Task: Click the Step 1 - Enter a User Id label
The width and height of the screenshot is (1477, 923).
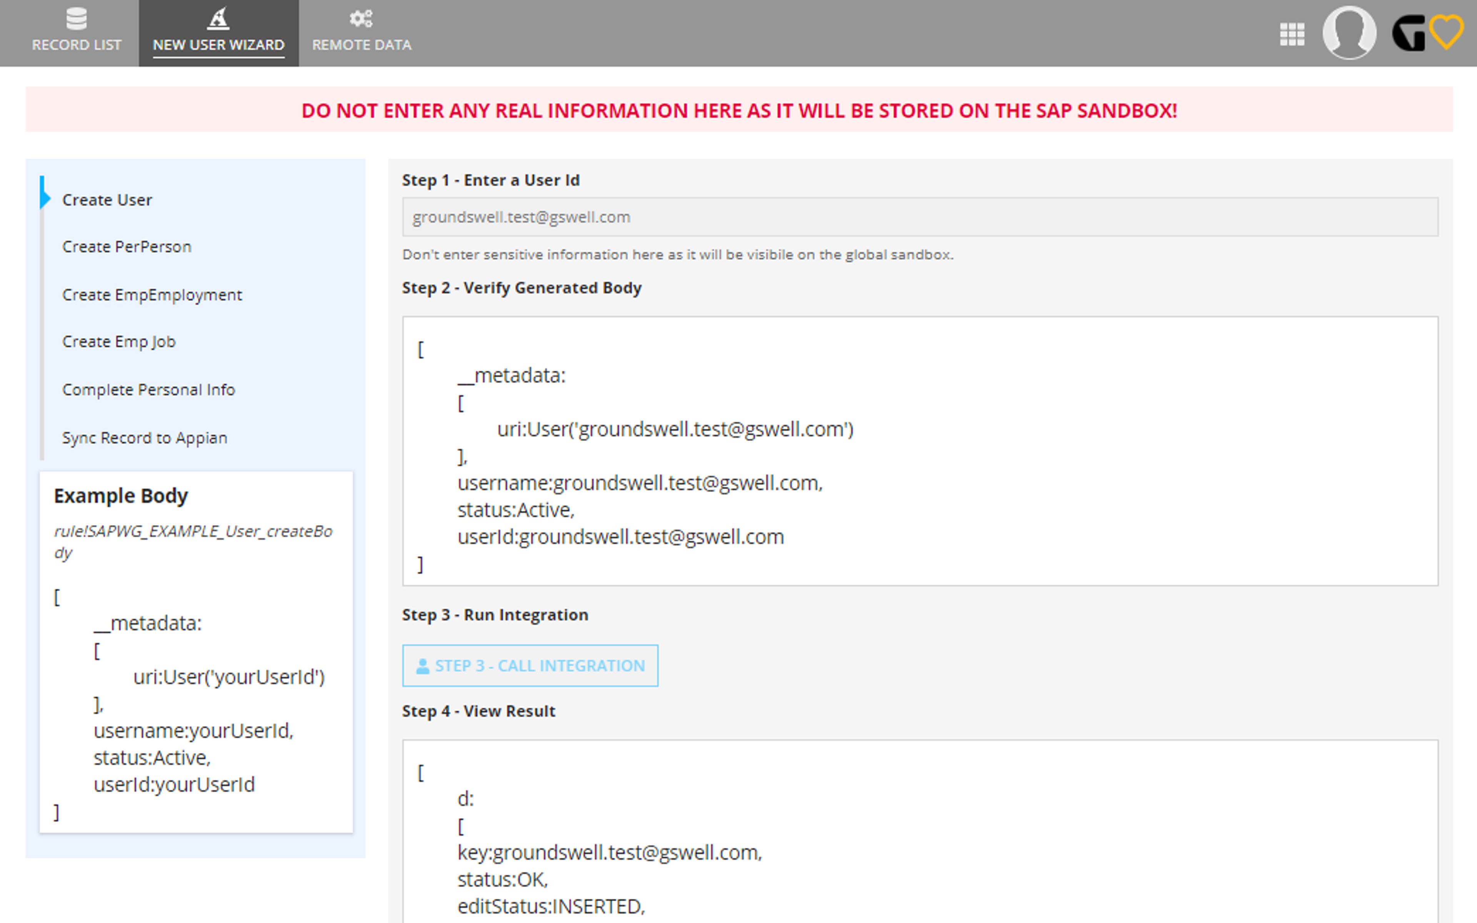Action: pos(491,180)
